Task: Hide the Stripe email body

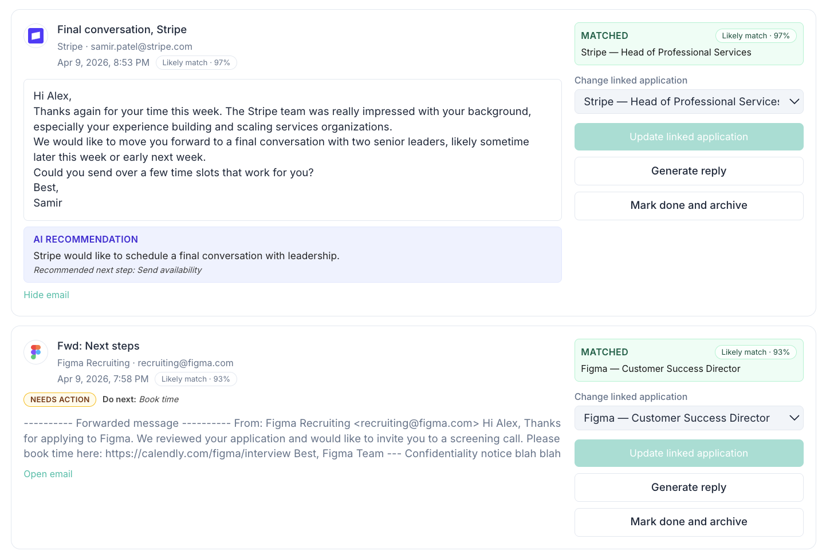Action: (x=46, y=294)
